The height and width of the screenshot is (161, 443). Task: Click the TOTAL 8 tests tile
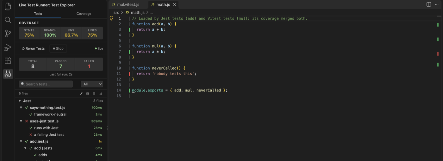tap(33, 64)
